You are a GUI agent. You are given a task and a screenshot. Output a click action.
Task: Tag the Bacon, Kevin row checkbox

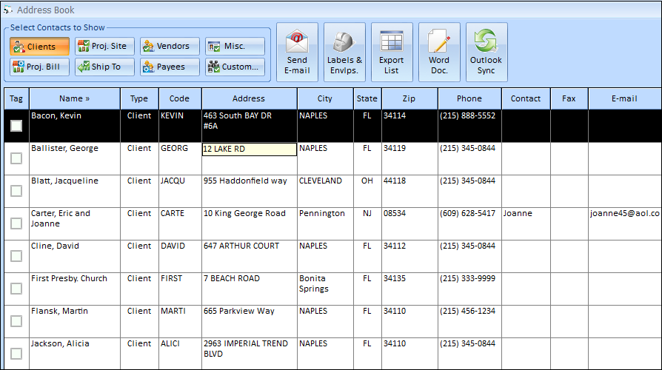[x=16, y=126]
